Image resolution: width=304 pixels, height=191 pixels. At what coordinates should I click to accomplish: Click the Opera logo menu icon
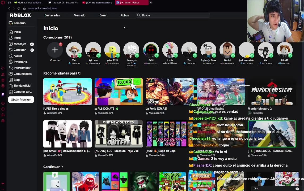(3, 2)
